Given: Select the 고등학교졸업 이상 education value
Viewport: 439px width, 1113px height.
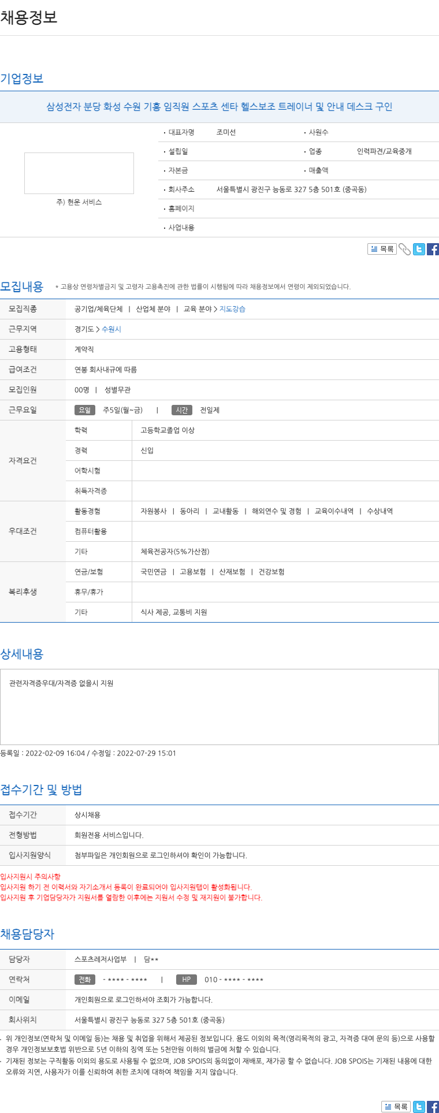Looking at the screenshot, I should (x=168, y=430).
